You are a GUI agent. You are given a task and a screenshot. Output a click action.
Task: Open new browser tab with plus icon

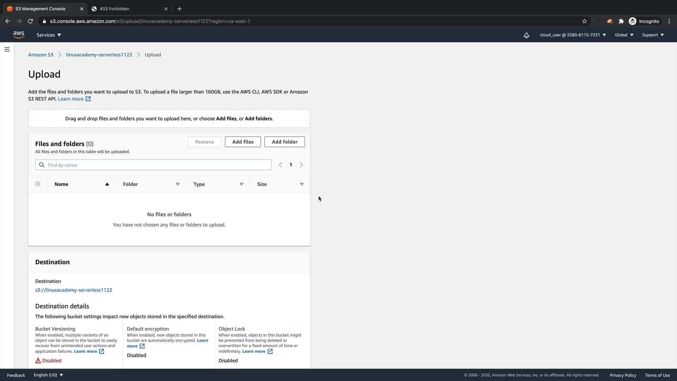179,9
